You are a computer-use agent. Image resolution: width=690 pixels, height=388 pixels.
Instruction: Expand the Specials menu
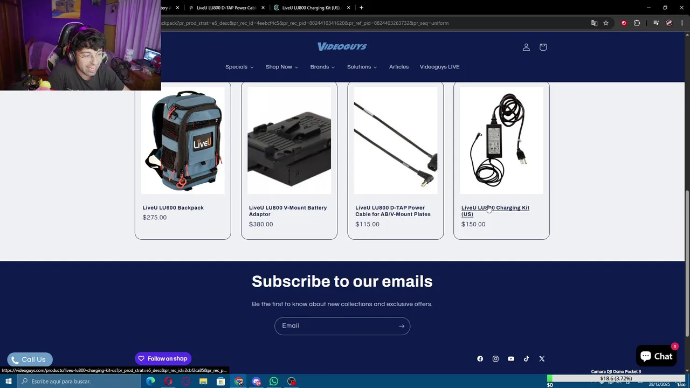[239, 67]
